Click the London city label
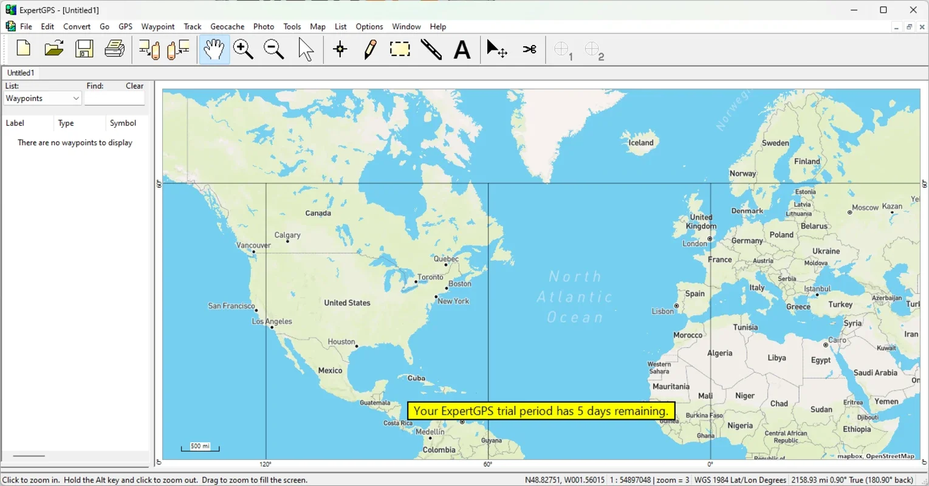This screenshot has height=486, width=929. [694, 244]
